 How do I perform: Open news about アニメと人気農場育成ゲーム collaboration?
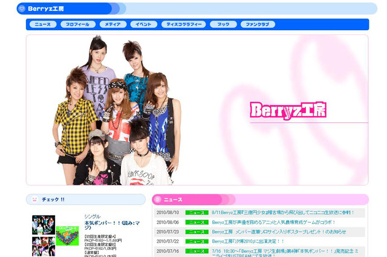point(273,222)
